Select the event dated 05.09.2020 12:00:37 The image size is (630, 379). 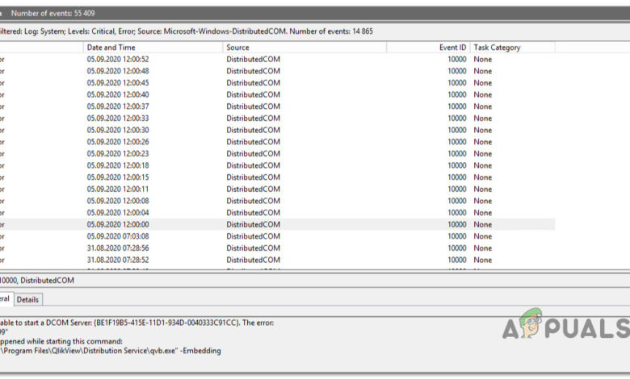pos(278,106)
